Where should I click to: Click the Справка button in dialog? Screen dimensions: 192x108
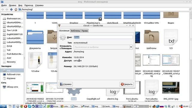66,84
